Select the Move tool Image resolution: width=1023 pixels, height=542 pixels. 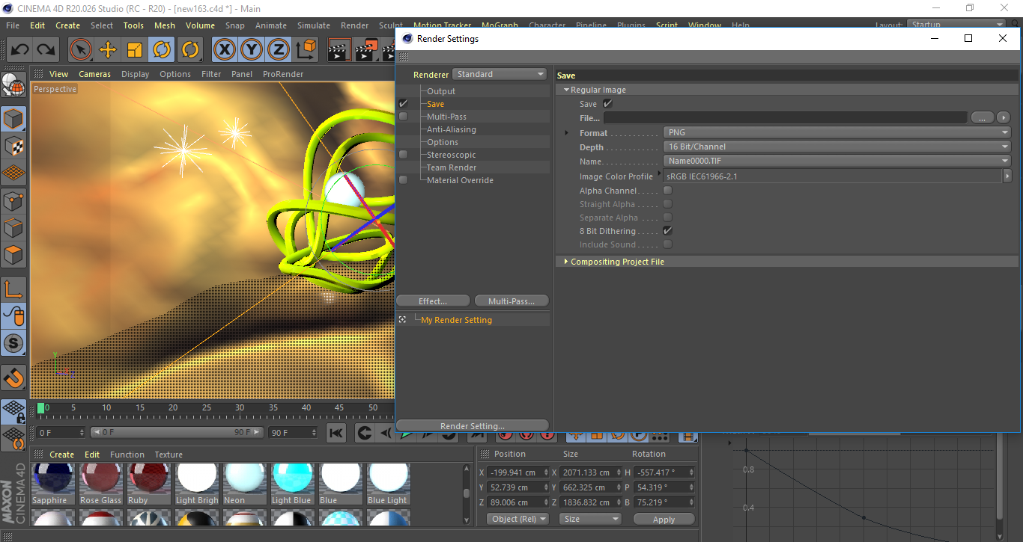[x=108, y=50]
